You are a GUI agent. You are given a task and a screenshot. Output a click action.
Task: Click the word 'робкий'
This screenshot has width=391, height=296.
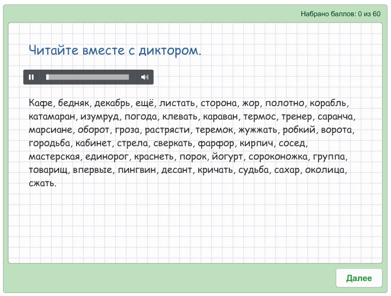(x=299, y=130)
